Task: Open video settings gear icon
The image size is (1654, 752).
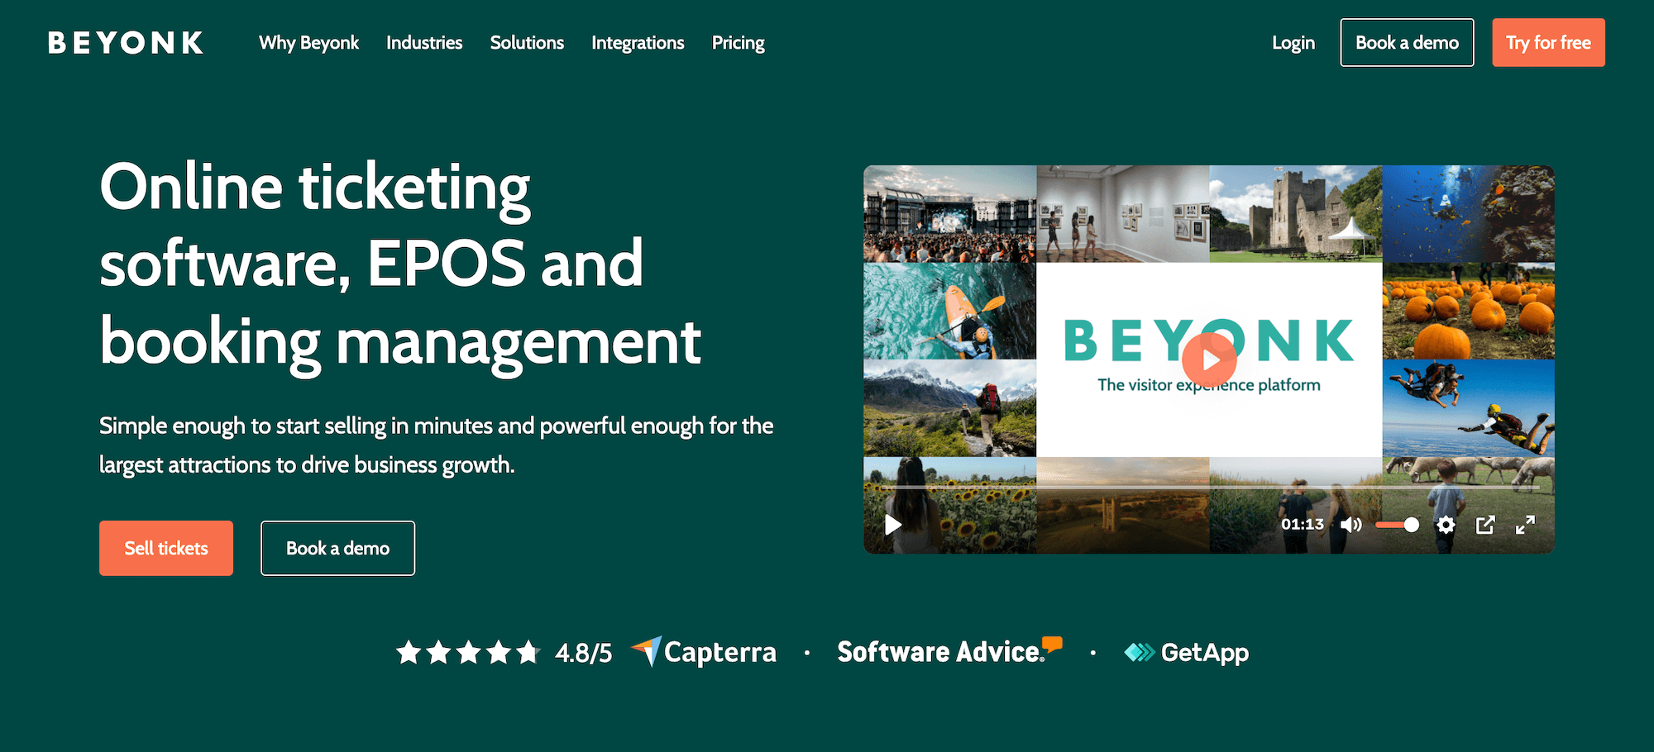Action: (1446, 525)
